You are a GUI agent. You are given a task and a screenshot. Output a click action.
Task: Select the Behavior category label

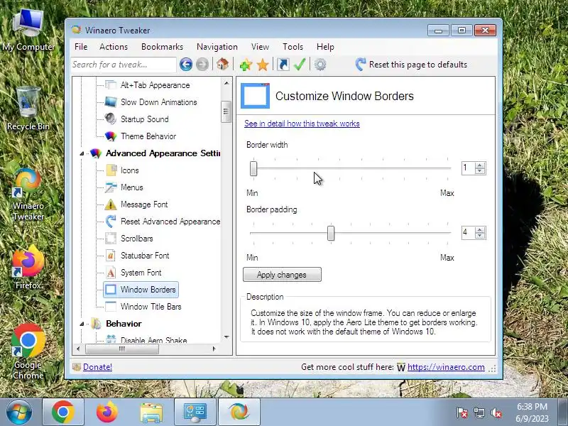[124, 324]
